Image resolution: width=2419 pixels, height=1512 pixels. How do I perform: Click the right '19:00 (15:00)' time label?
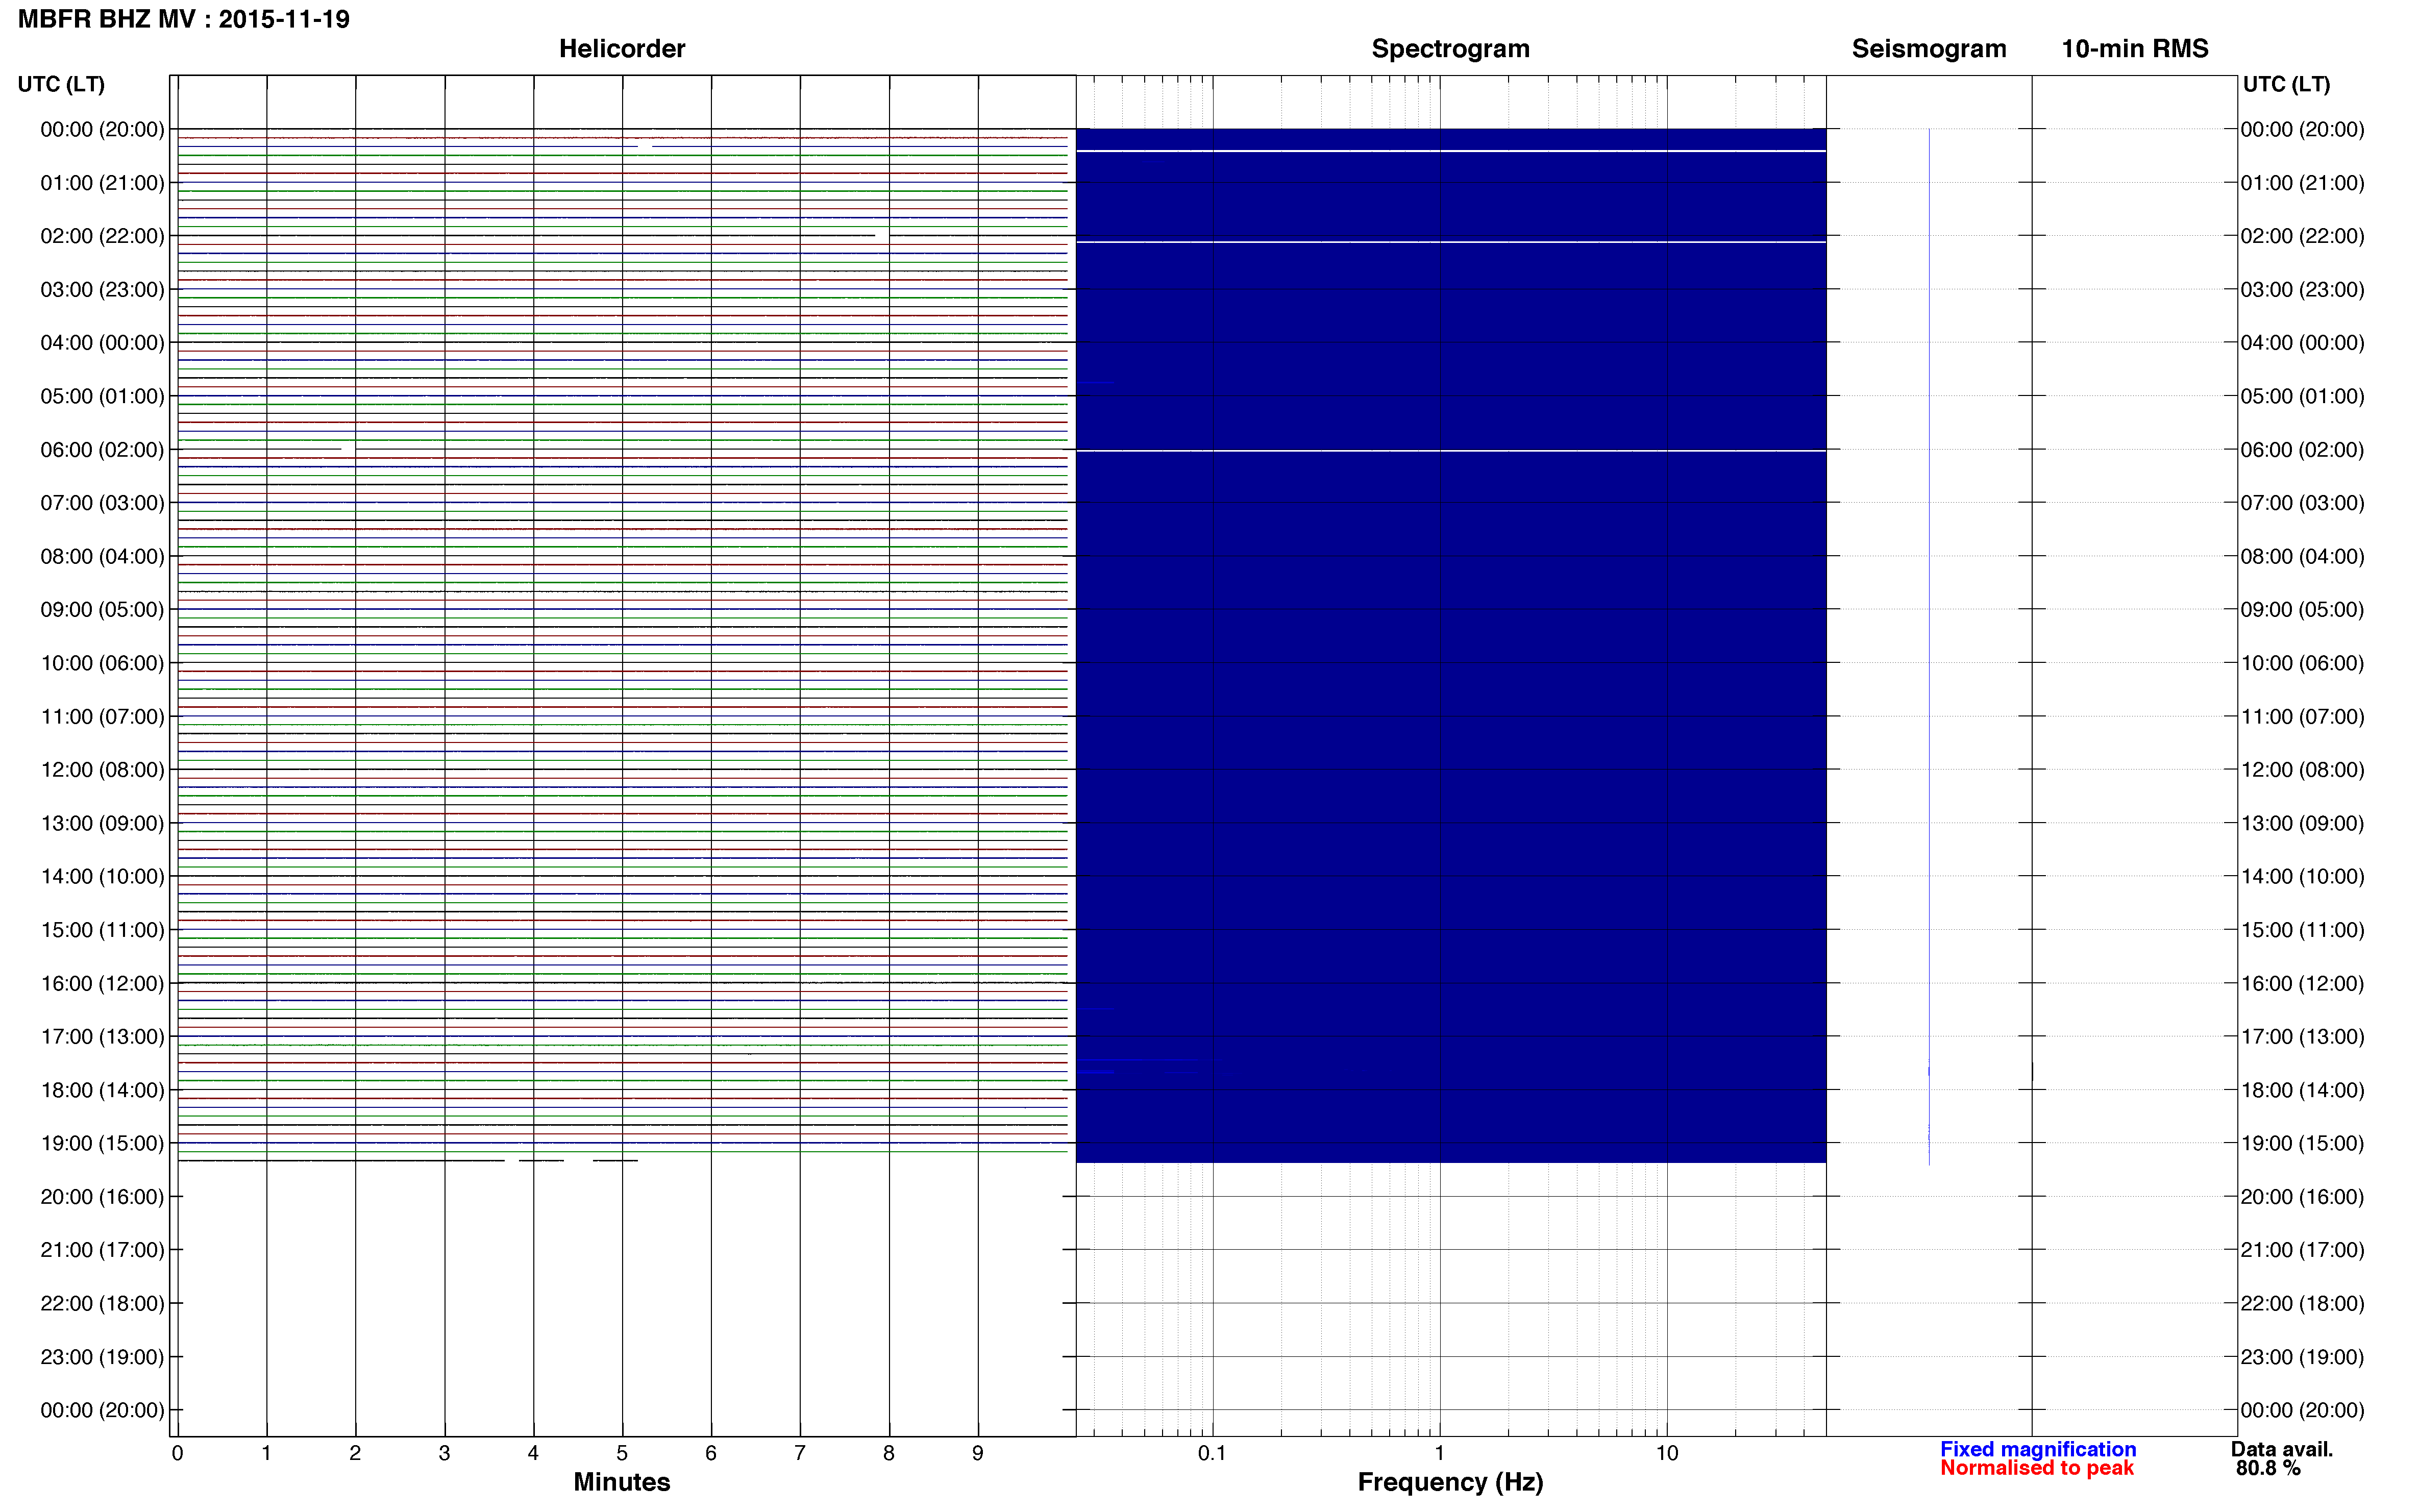pyautogui.click(x=2302, y=1144)
